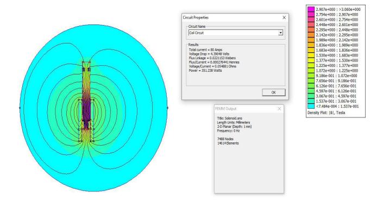Click the yellow swatch for 1.377e+000 : 1.530e+000
This screenshot has width=383, height=206.
click(x=311, y=60)
